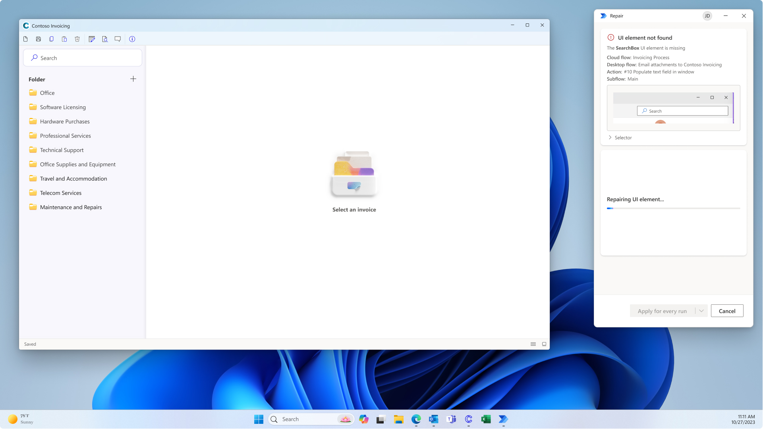Viewport: 763px width, 429px height.
Task: Open Excel from the taskbar
Action: tap(486, 419)
